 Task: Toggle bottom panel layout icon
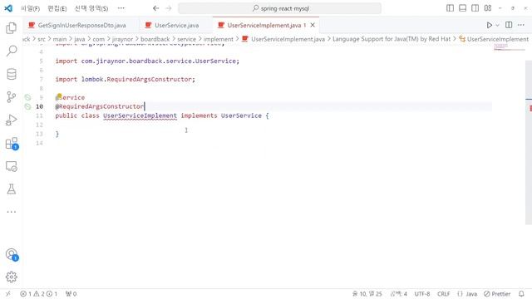pos(462,8)
